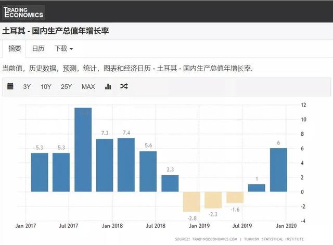Expand the 下载 dropdown menu
The width and height of the screenshot is (333, 245).
pyautogui.click(x=63, y=49)
